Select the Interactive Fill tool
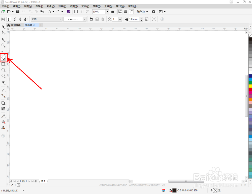The image size is (252, 194). coord(3,122)
